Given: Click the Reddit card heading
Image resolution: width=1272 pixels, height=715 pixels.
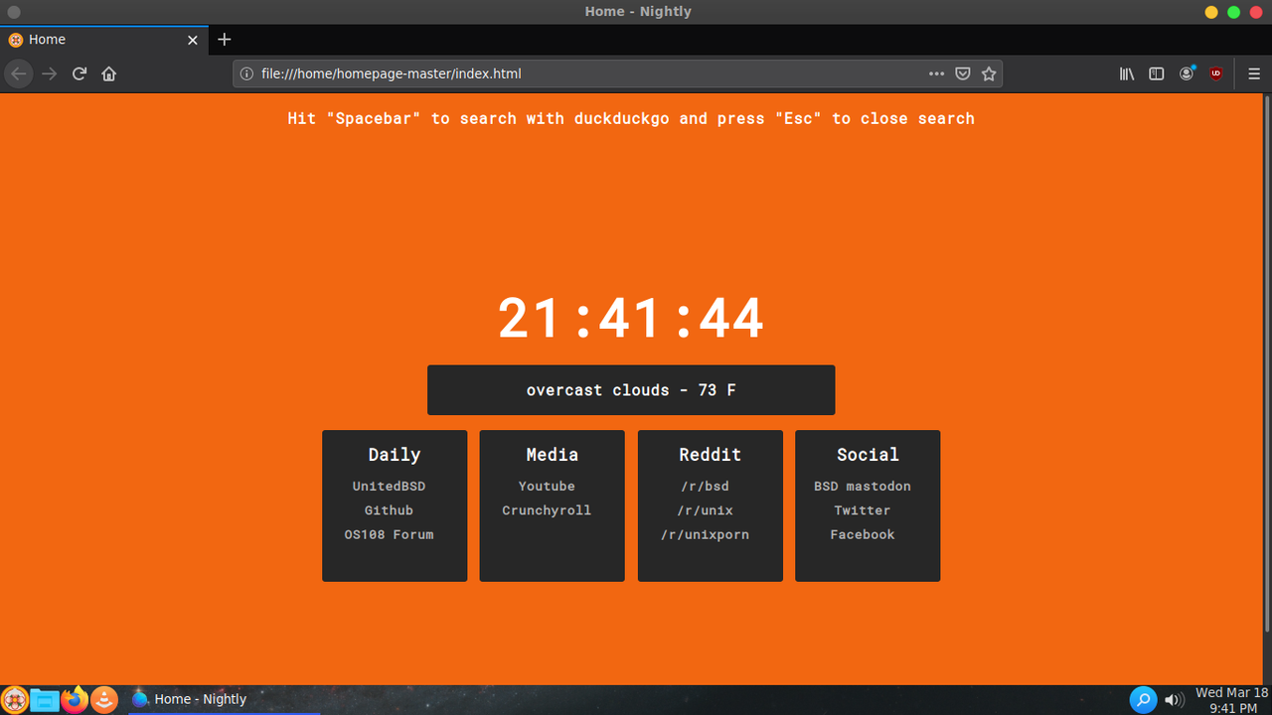Looking at the screenshot, I should 710,455.
